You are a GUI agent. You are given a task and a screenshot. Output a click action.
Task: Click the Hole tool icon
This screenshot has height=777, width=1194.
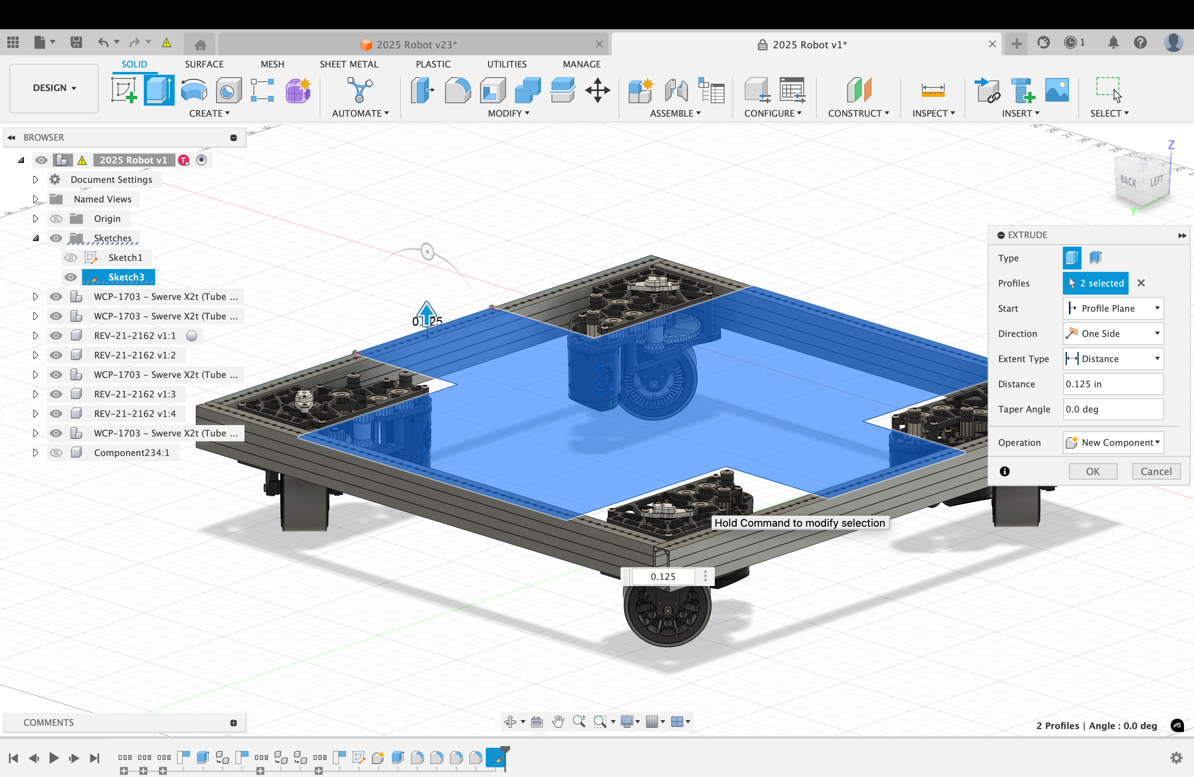tap(228, 90)
